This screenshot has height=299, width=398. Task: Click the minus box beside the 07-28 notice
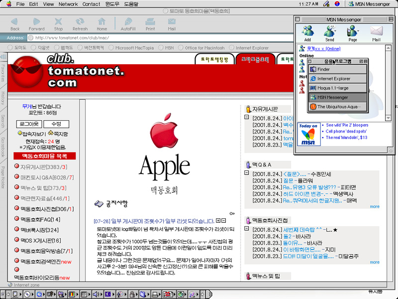(x=224, y=221)
